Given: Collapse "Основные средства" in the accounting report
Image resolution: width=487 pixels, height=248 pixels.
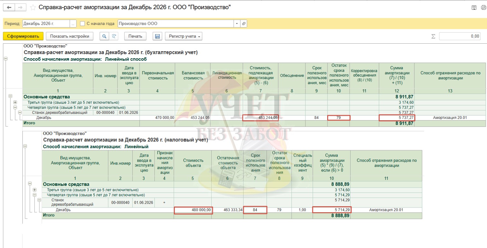Looking at the screenshot, I should (x=10, y=96).
